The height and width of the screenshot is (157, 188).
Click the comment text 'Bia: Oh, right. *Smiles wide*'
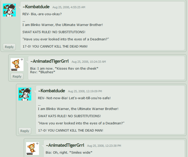[x=69, y=153]
